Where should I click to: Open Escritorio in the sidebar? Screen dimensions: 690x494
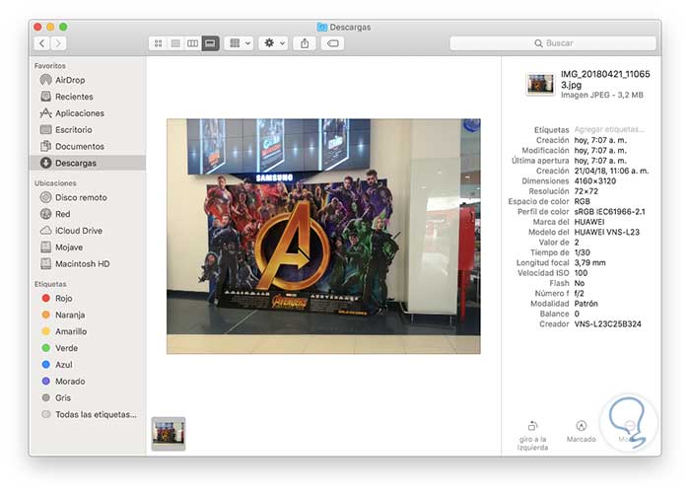[x=87, y=130]
